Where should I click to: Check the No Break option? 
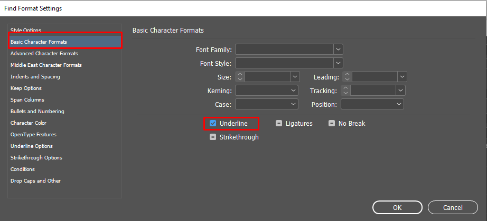[x=332, y=124]
